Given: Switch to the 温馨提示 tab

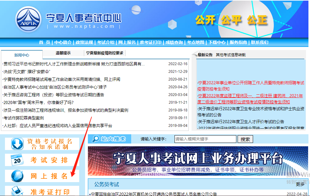Looking at the screenshot, I should [x=63, y=53].
